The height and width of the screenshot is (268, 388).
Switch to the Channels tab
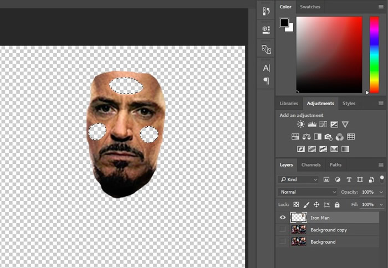[x=311, y=164]
